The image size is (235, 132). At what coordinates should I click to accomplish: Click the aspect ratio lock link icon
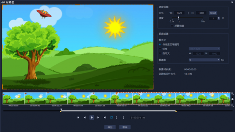[188, 13]
